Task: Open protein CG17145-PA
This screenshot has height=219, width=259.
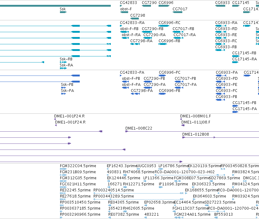Action: 245,109
